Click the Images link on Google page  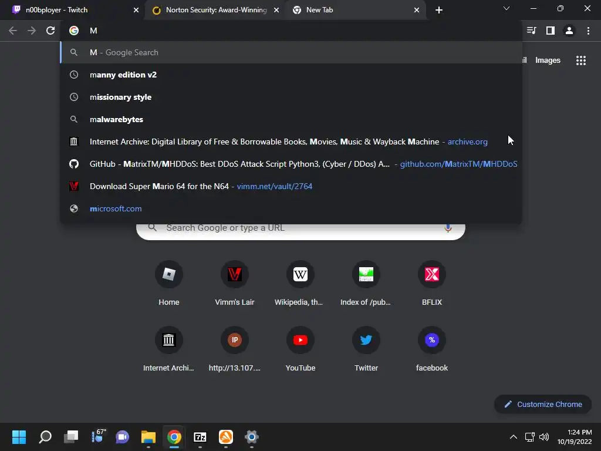548,60
